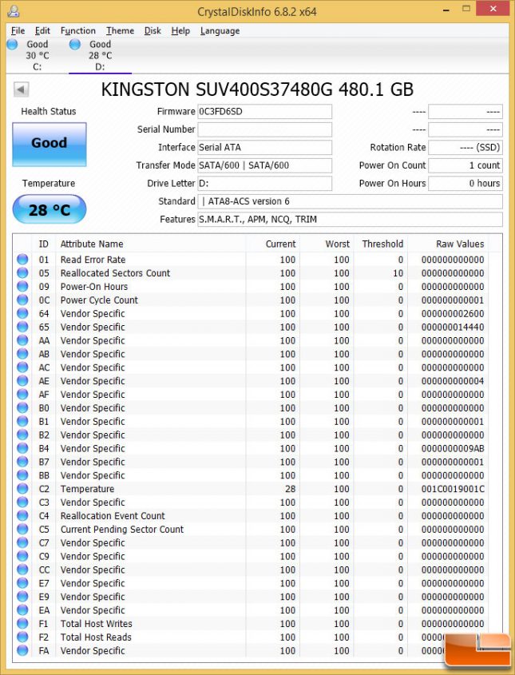Click the Standard field ATA8-ACS version 6

coord(350,201)
